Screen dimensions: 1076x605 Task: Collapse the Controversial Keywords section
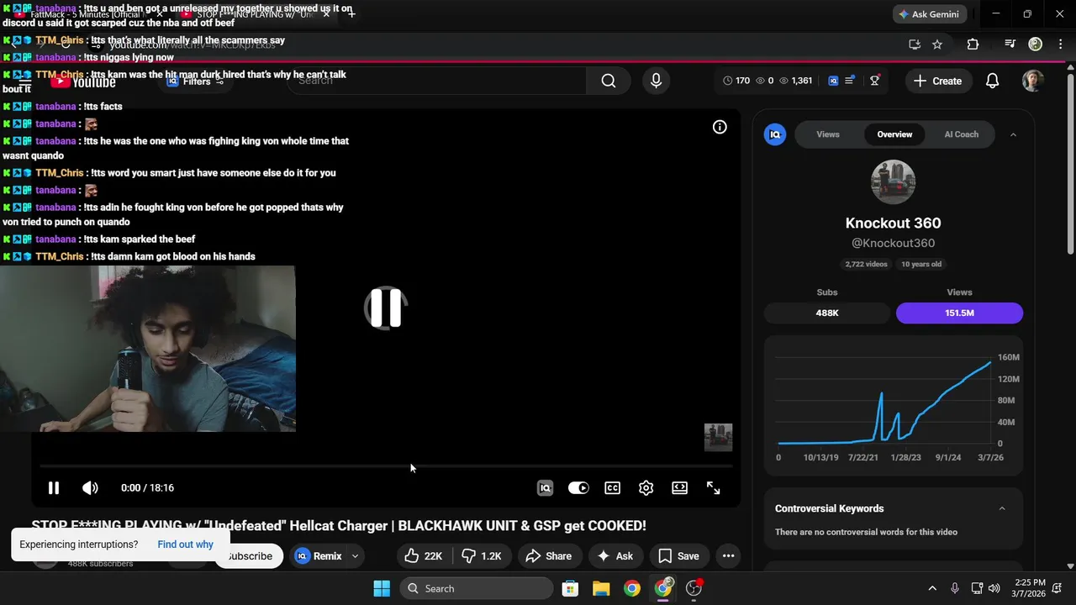click(1001, 508)
